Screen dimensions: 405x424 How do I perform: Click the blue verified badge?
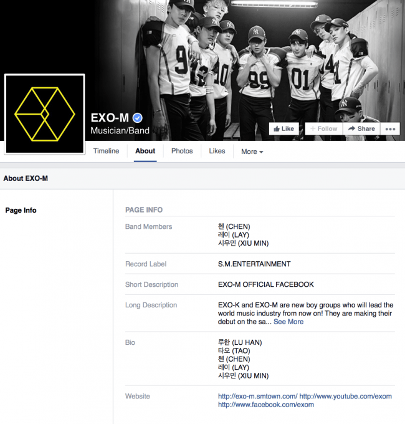point(138,118)
